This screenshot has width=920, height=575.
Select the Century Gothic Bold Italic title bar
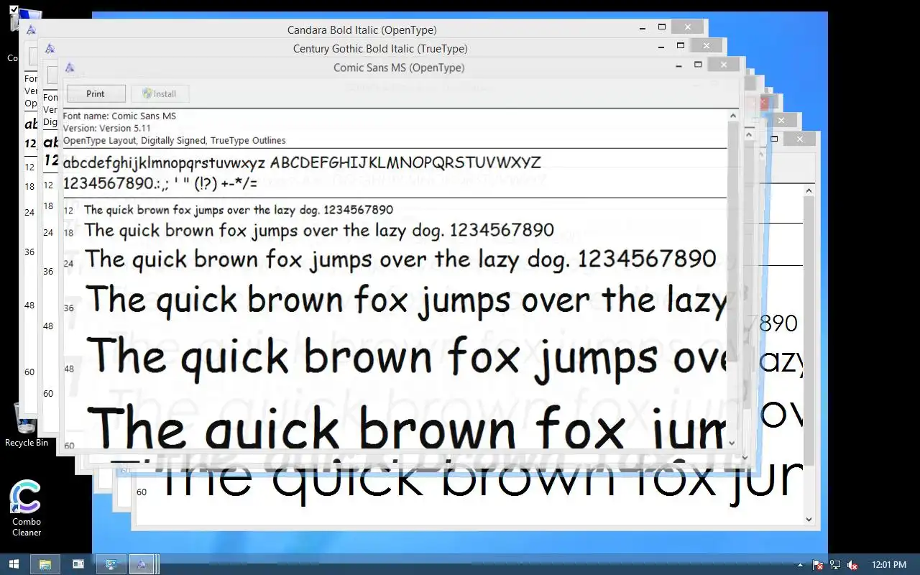pos(380,49)
